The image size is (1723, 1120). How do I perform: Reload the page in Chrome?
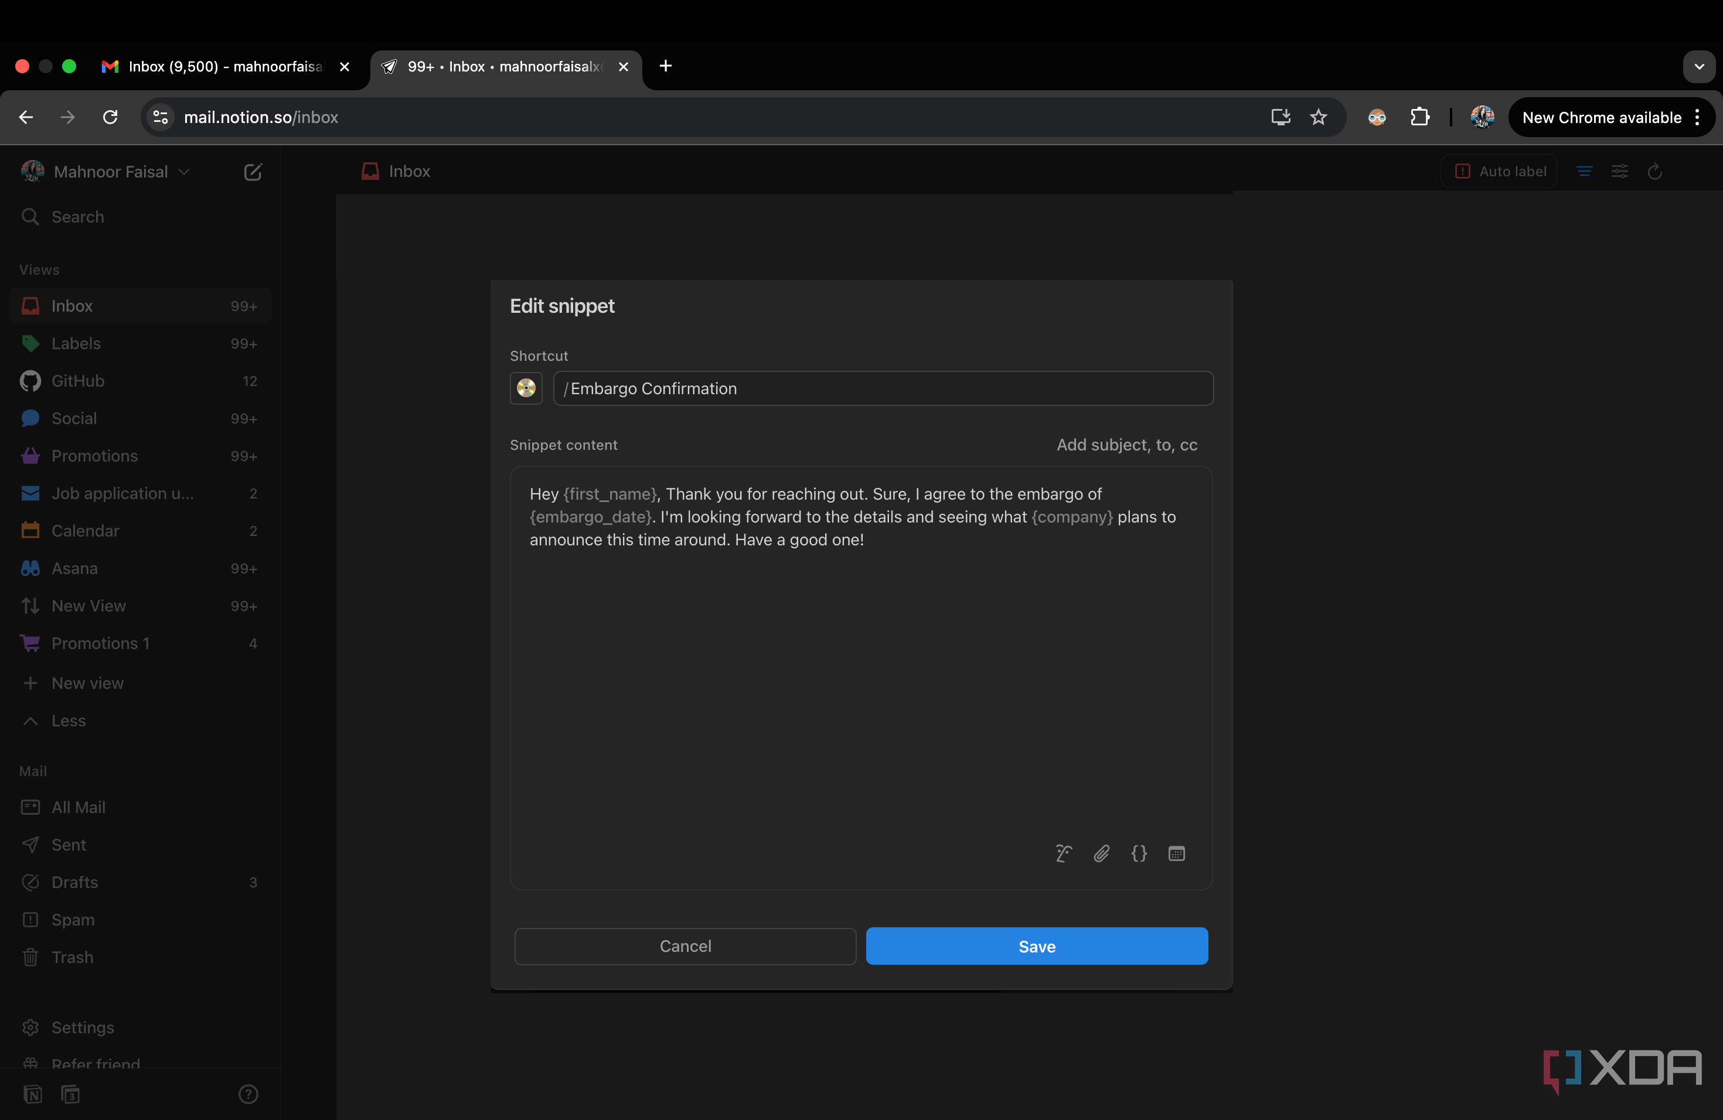(110, 117)
